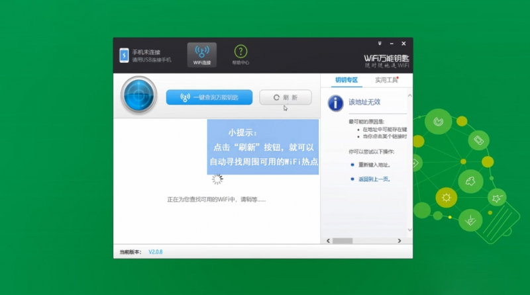Screen dimensions: 530x295
Task: Click the loading spinner icon
Action: pyautogui.click(x=217, y=179)
